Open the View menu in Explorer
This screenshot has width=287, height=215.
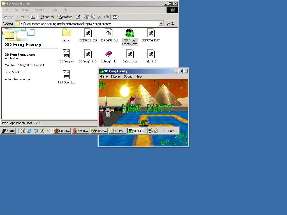coord(25,10)
